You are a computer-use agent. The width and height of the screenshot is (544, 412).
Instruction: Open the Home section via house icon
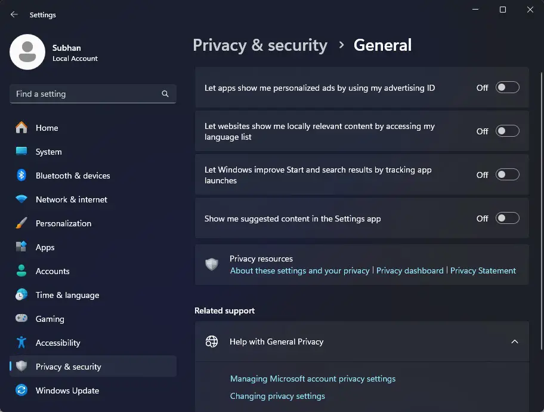tap(21, 128)
